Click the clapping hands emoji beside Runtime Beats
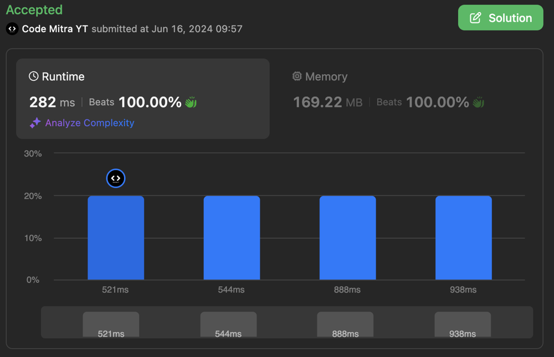This screenshot has width=554, height=357. pyautogui.click(x=191, y=102)
